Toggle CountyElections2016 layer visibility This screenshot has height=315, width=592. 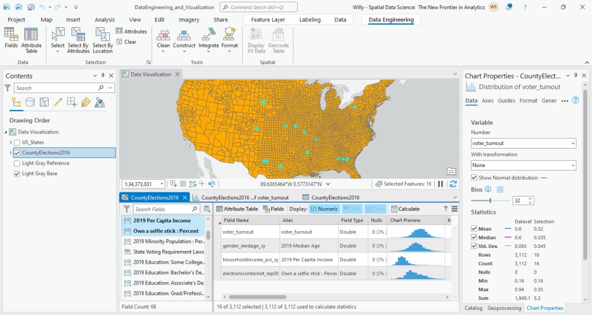pos(17,153)
